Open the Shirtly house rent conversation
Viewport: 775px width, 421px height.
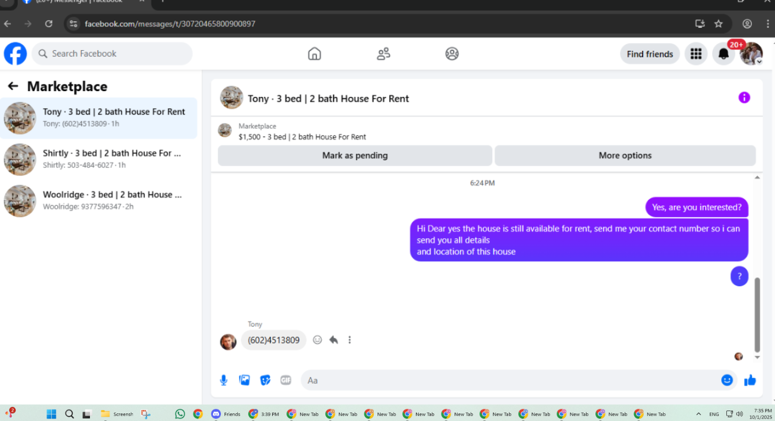click(98, 160)
